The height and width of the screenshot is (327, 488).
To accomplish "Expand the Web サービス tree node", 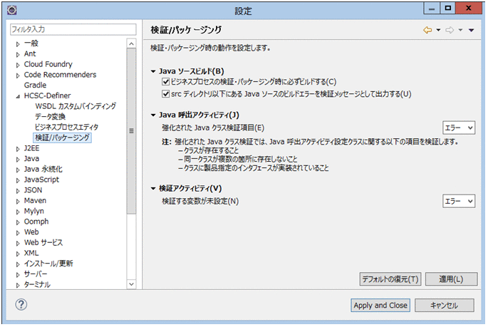I will click(x=18, y=244).
